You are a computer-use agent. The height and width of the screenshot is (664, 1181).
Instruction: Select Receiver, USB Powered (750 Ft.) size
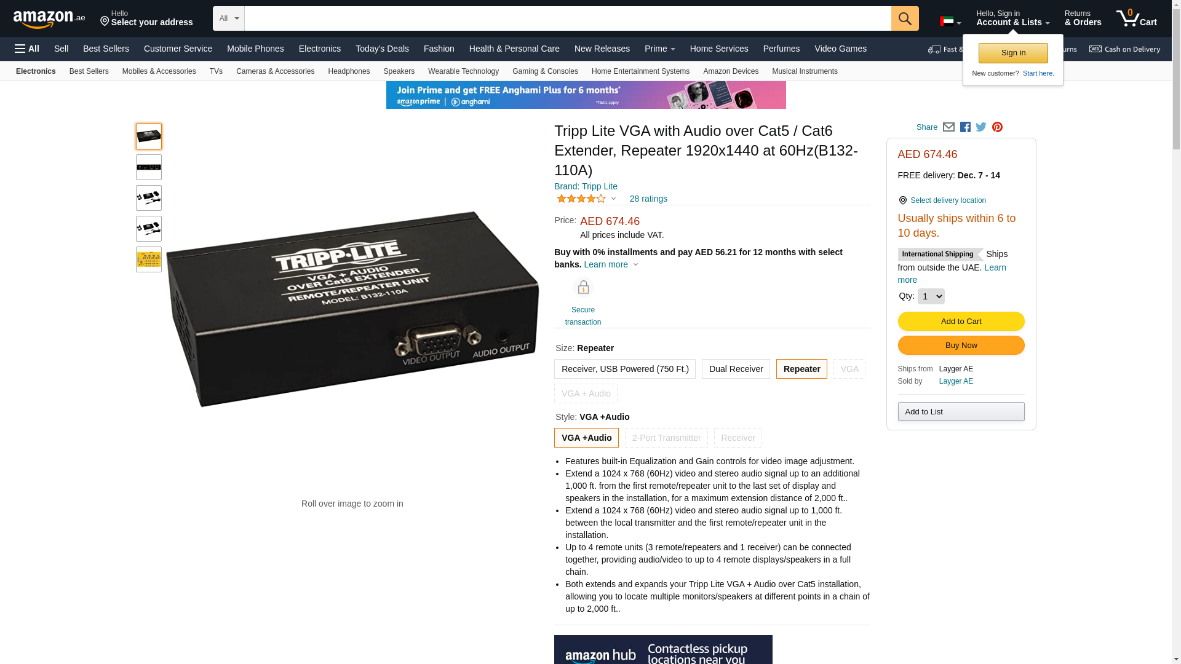pos(625,369)
